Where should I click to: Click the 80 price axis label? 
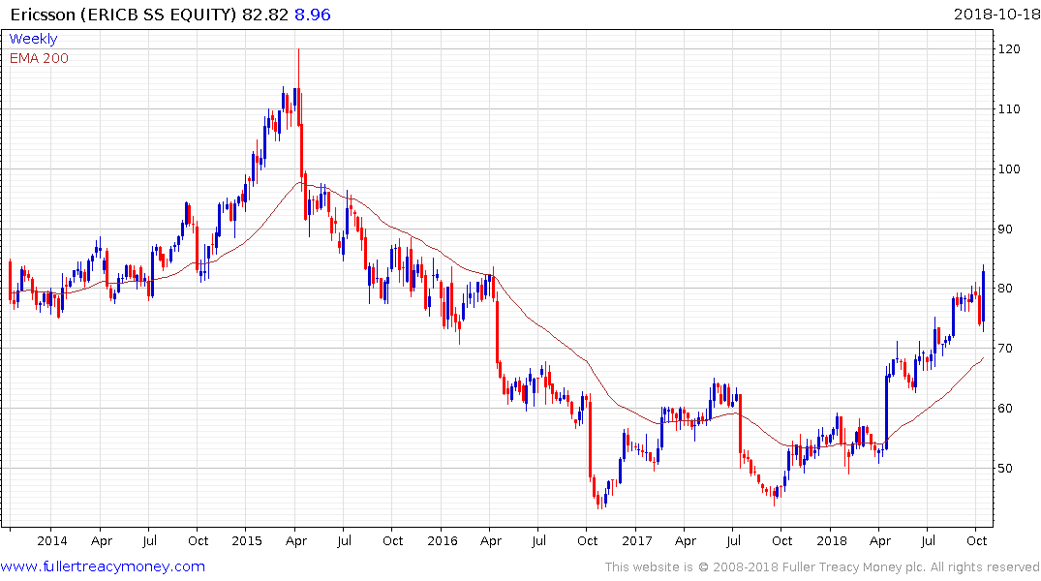point(1006,289)
